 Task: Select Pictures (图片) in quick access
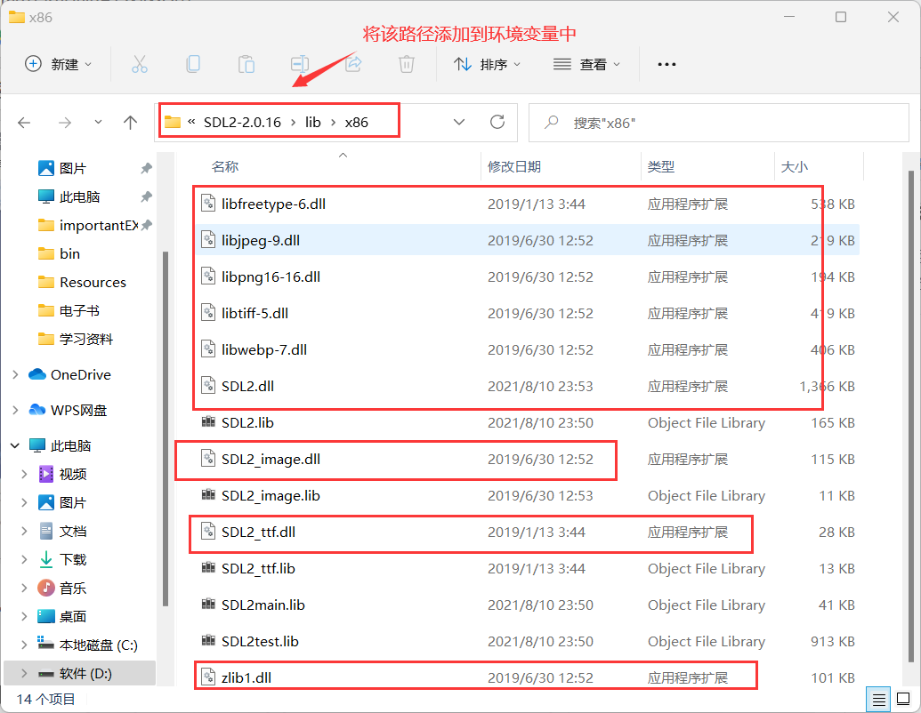(x=73, y=168)
